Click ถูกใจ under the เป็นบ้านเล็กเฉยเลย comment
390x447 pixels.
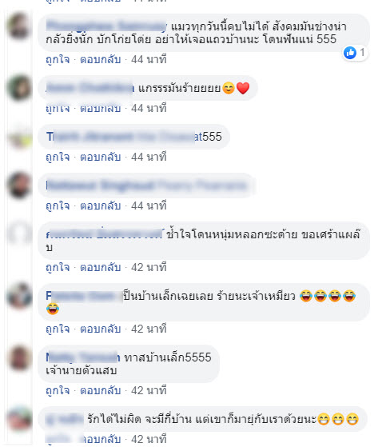pyautogui.click(x=58, y=329)
